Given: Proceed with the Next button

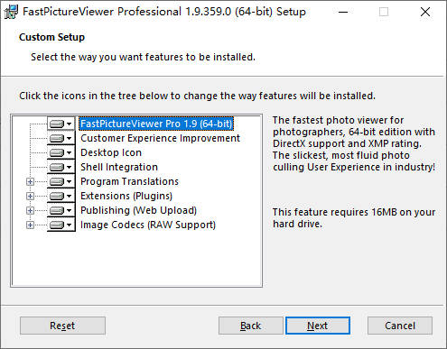Looking at the screenshot, I should (318, 326).
